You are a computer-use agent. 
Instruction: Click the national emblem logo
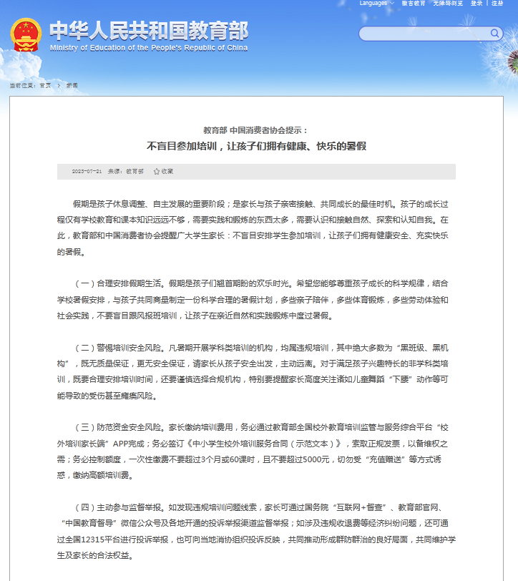point(26,35)
